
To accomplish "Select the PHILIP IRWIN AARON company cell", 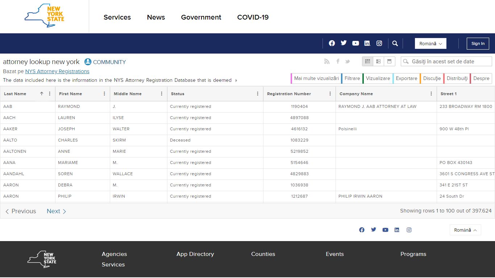I will tap(386, 196).
